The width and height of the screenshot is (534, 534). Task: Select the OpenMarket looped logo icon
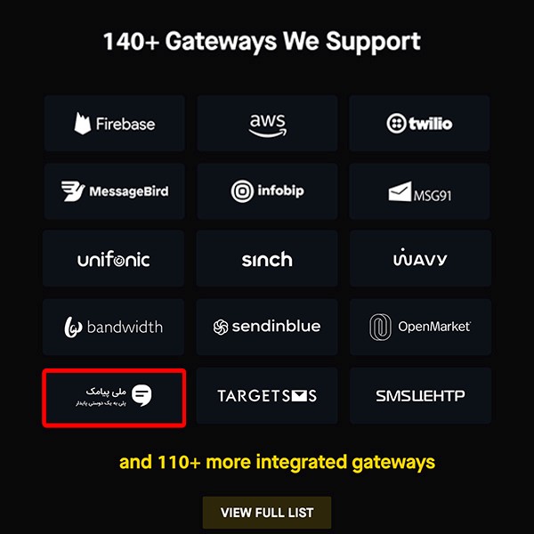click(x=380, y=327)
